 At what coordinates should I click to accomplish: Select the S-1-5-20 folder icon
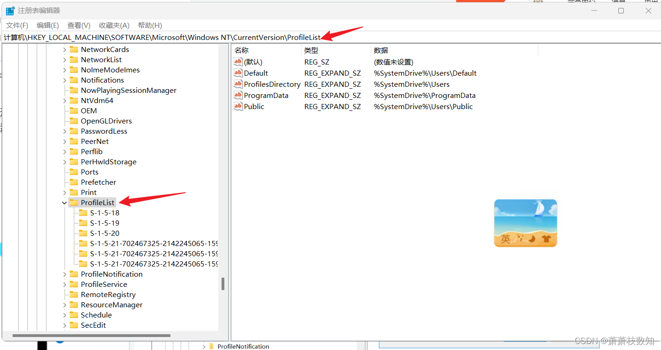point(83,233)
